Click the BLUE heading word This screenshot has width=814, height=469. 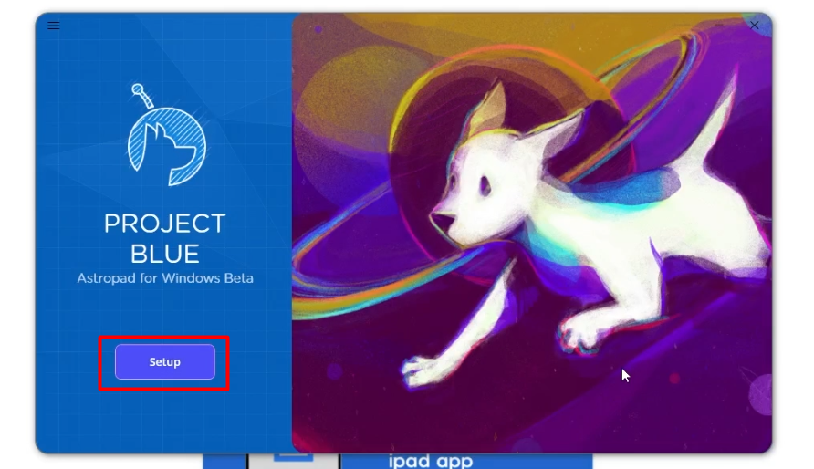pyautogui.click(x=164, y=255)
